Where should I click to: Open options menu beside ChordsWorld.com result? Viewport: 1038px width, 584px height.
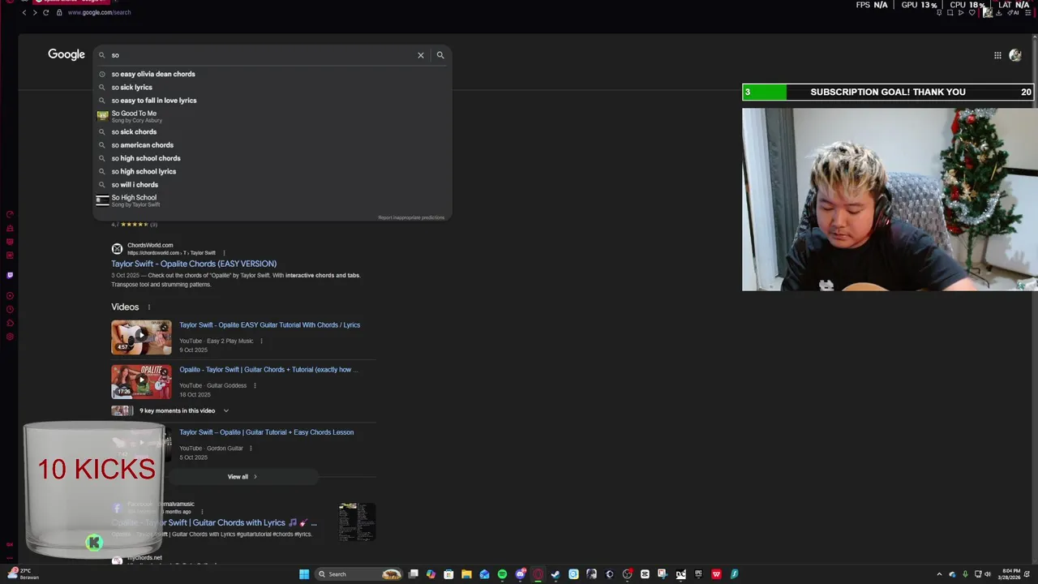[x=224, y=253]
